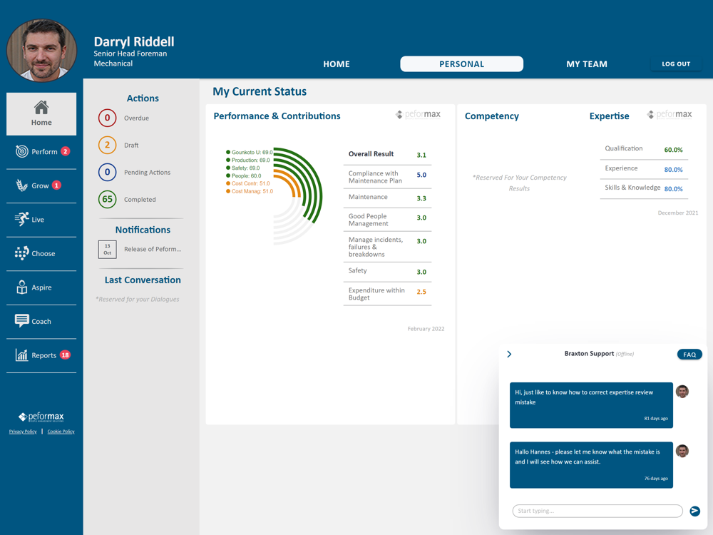Open the Reports chart icon
The width and height of the screenshot is (713, 535).
click(x=21, y=355)
